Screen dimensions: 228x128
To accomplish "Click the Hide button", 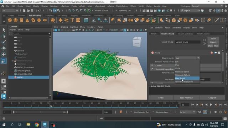I will point(216,46).
